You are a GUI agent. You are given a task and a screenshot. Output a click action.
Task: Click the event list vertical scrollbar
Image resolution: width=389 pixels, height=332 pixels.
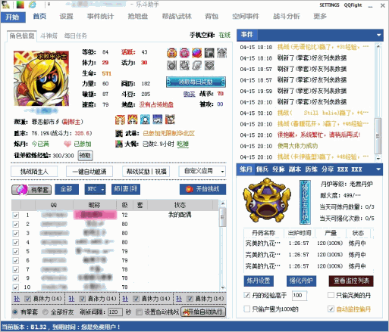point(378,102)
